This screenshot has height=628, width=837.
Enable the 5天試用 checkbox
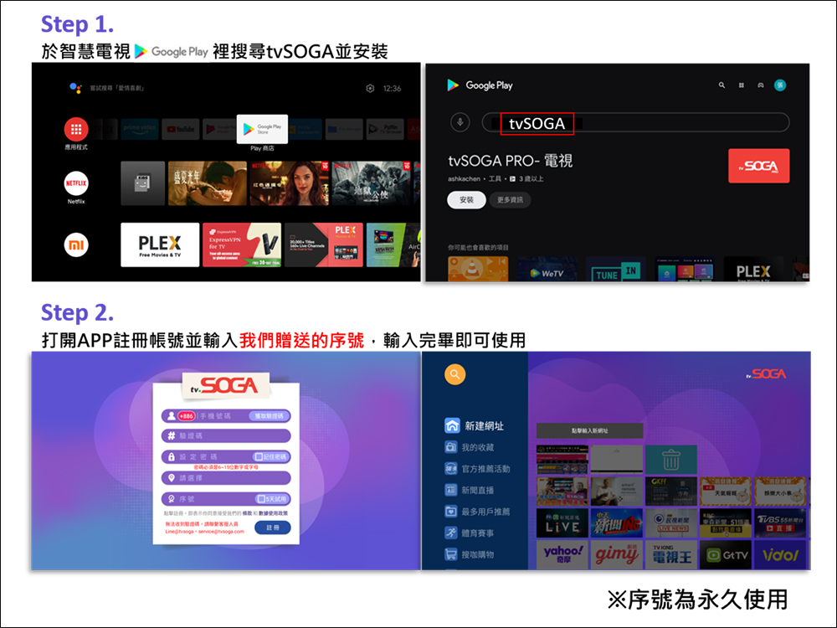261,498
